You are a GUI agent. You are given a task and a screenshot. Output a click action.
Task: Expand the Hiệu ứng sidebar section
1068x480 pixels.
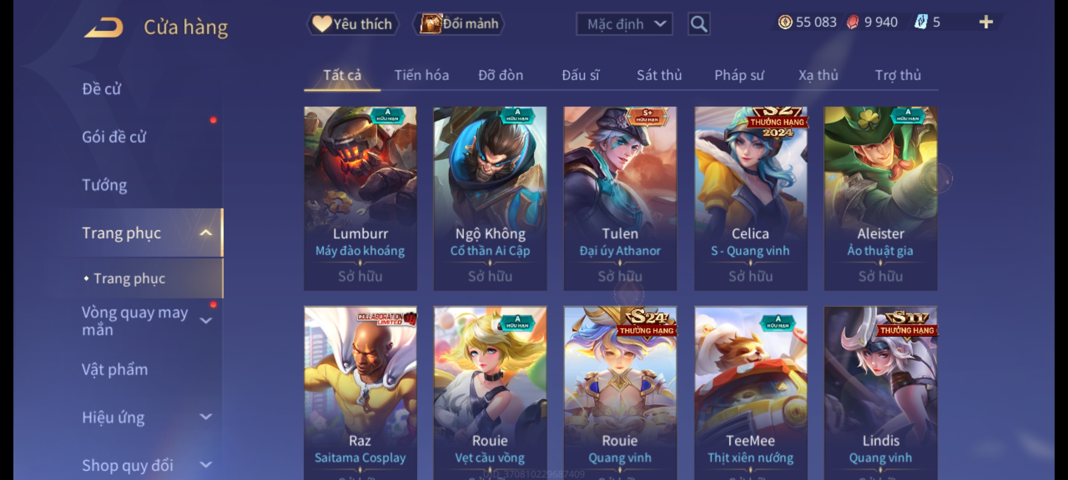click(206, 417)
